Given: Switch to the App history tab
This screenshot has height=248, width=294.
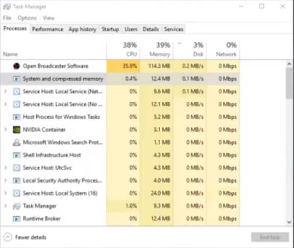Looking at the screenshot, I should pyautogui.click(x=82, y=29).
